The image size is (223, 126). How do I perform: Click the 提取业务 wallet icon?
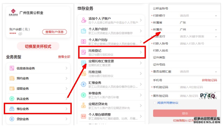click(12, 89)
